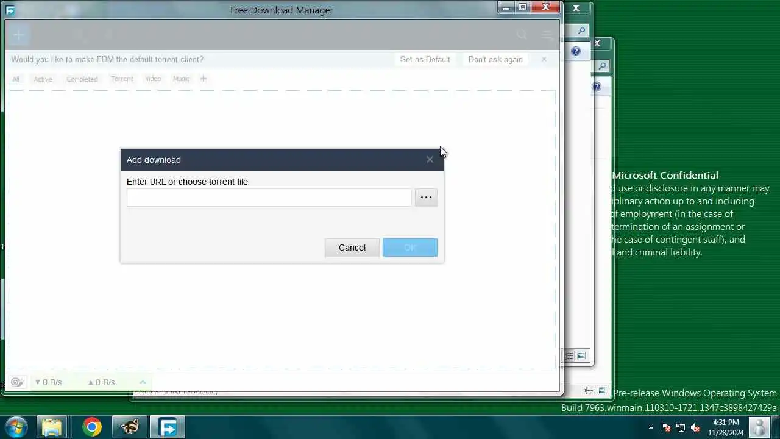
Task: Click the muted volume tray icon
Action: [x=695, y=427]
